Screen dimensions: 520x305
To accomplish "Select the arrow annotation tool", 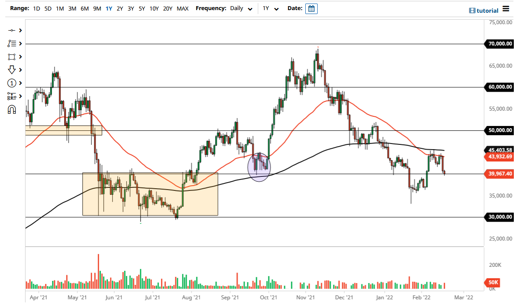I will tap(12, 70).
